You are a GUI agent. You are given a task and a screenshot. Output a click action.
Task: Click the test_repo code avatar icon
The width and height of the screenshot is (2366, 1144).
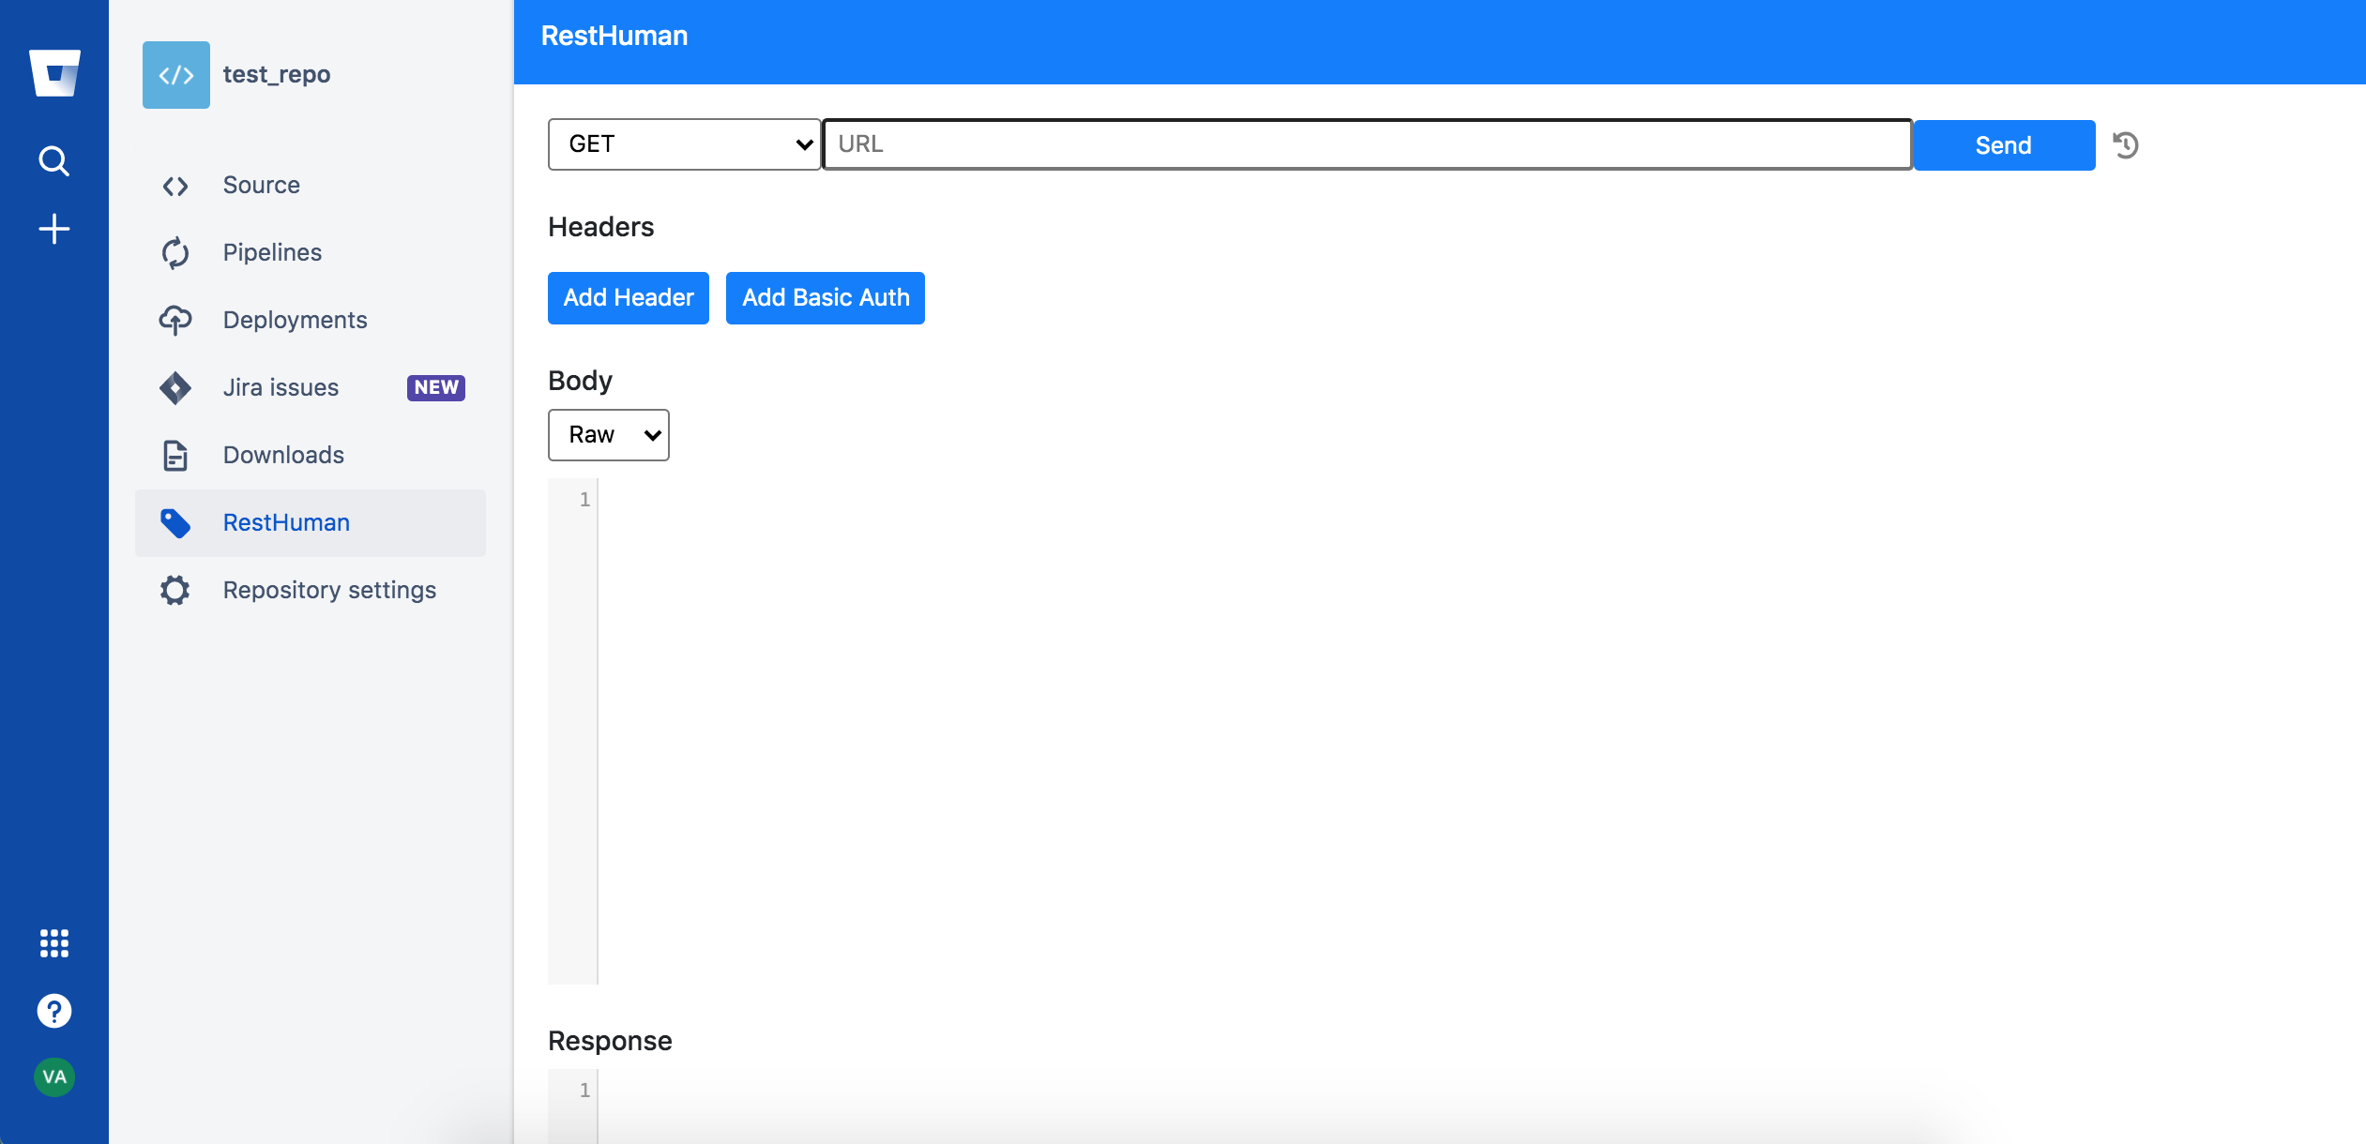click(x=176, y=75)
